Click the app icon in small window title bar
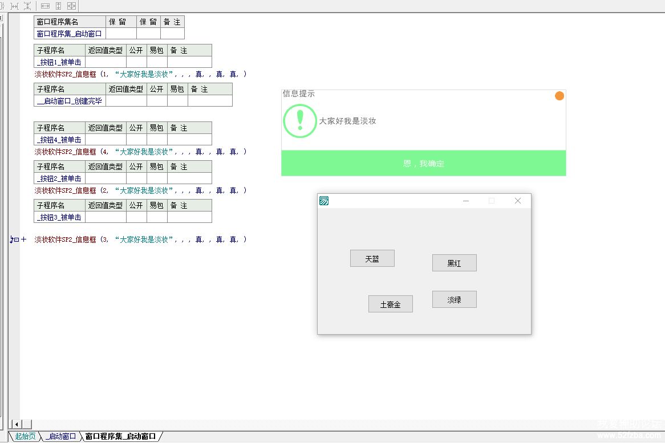Viewport: 665px width, 443px height. point(324,201)
